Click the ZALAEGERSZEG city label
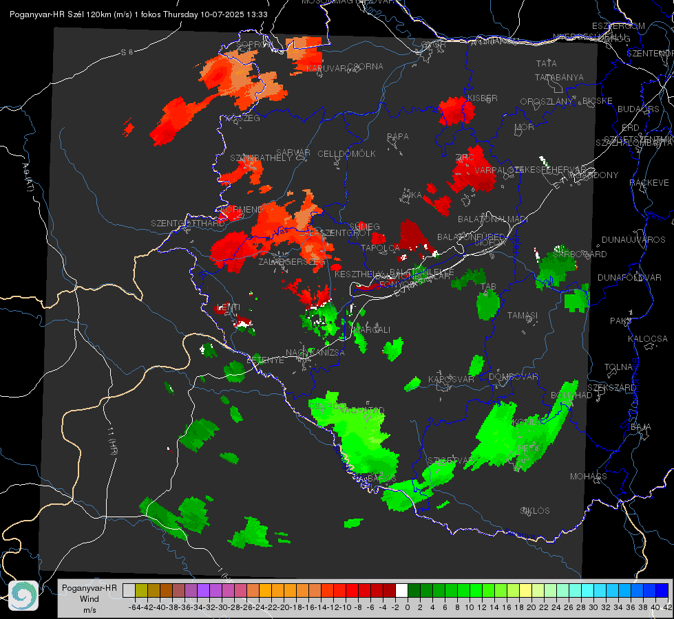This screenshot has width=674, height=619. tap(292, 261)
